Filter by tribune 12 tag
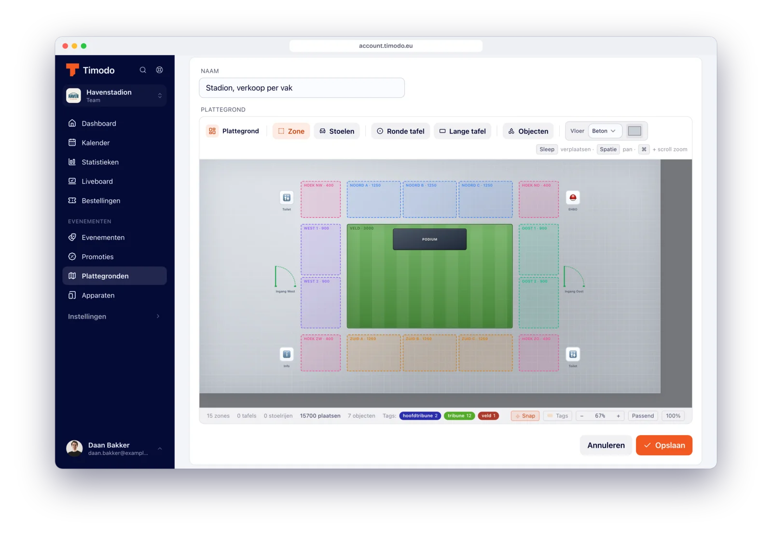 pyautogui.click(x=459, y=416)
